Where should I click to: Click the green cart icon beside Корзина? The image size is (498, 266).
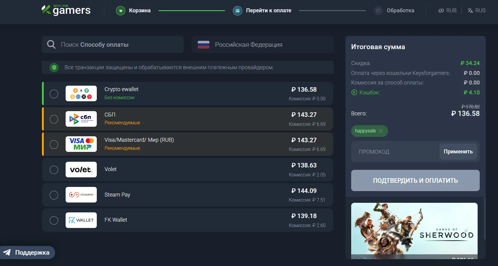tap(120, 11)
